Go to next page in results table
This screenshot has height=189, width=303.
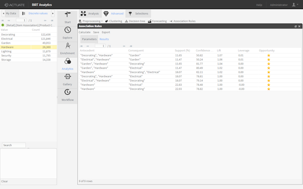[124, 46]
